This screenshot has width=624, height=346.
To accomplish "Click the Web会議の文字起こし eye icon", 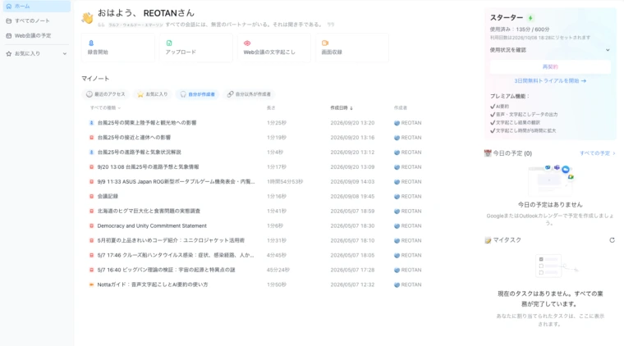I will pyautogui.click(x=247, y=43).
